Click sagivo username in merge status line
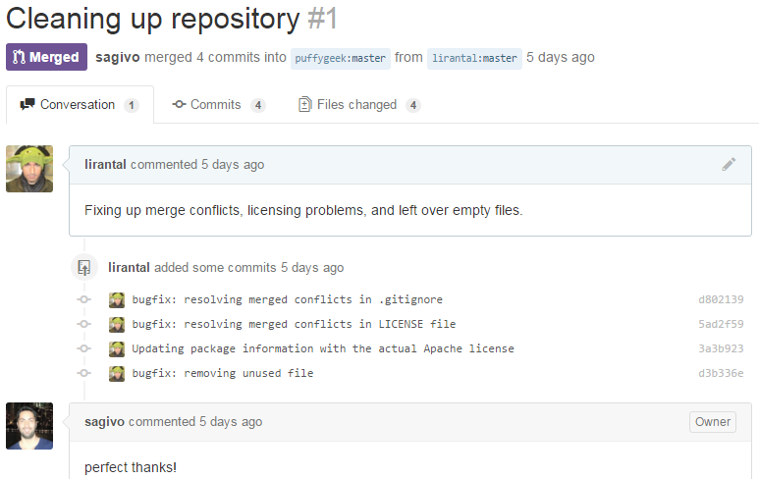Screen dimensions: 759x479 point(118,57)
